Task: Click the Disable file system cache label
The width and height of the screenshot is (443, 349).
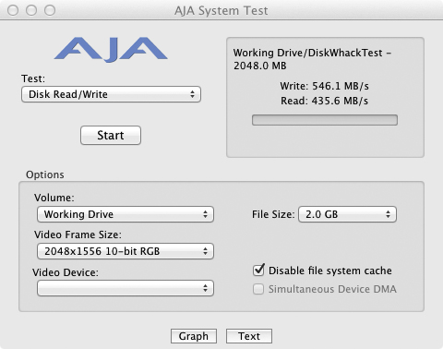Action: [x=330, y=271]
